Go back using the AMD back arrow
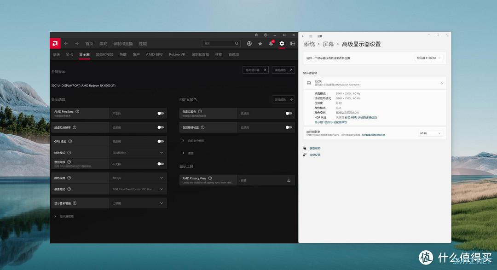This screenshot has width=497, height=270. click(x=66, y=43)
